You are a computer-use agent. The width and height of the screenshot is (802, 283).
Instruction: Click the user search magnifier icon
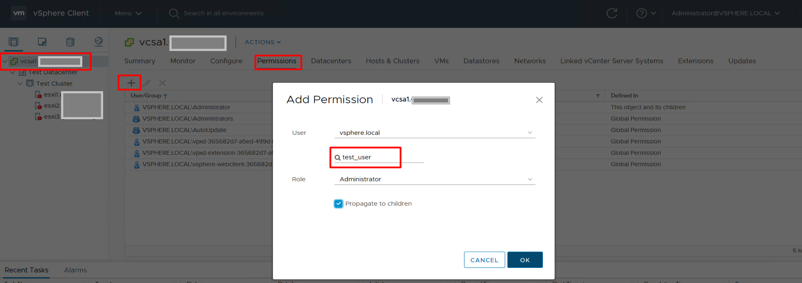point(338,158)
